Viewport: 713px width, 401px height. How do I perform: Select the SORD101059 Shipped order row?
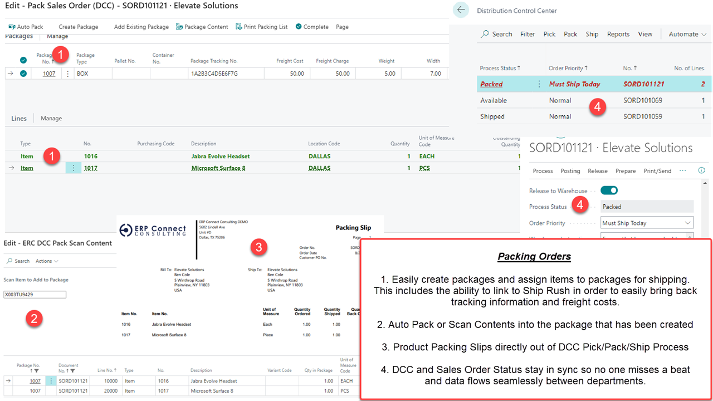click(x=594, y=116)
